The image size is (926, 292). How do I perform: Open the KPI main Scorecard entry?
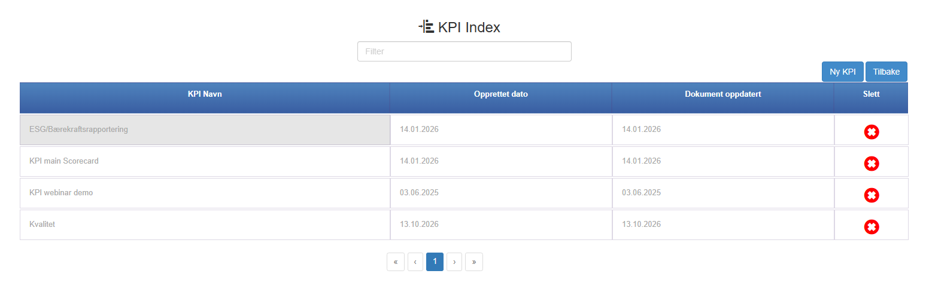pos(205,161)
